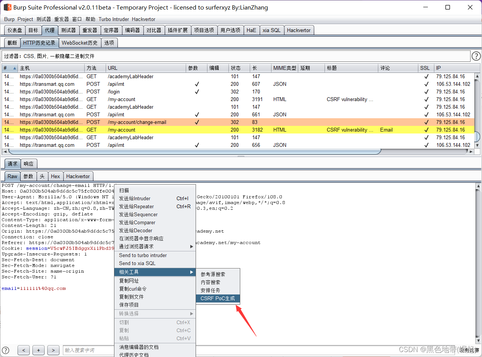
Task: Expand the 通过浏览器请求 submenu
Action: [x=155, y=246]
